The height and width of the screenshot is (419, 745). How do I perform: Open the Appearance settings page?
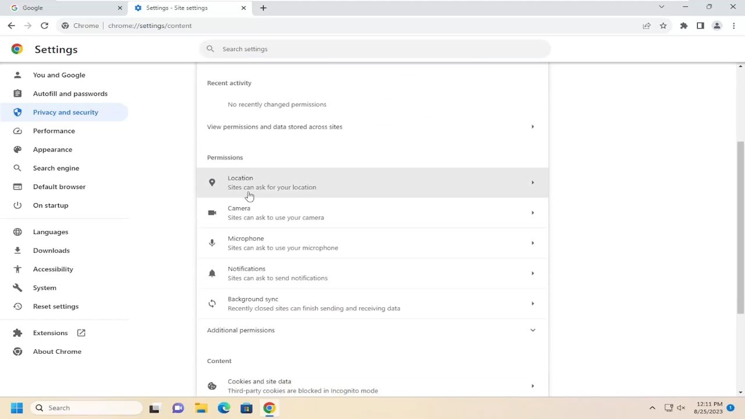(x=52, y=149)
